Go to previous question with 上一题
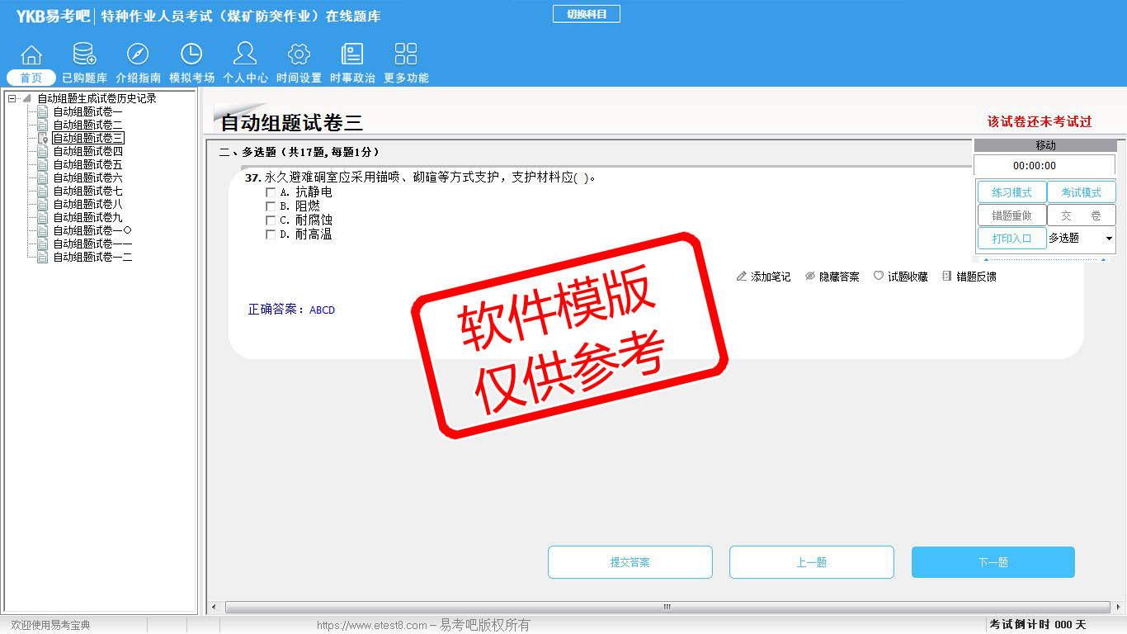 pyautogui.click(x=812, y=562)
